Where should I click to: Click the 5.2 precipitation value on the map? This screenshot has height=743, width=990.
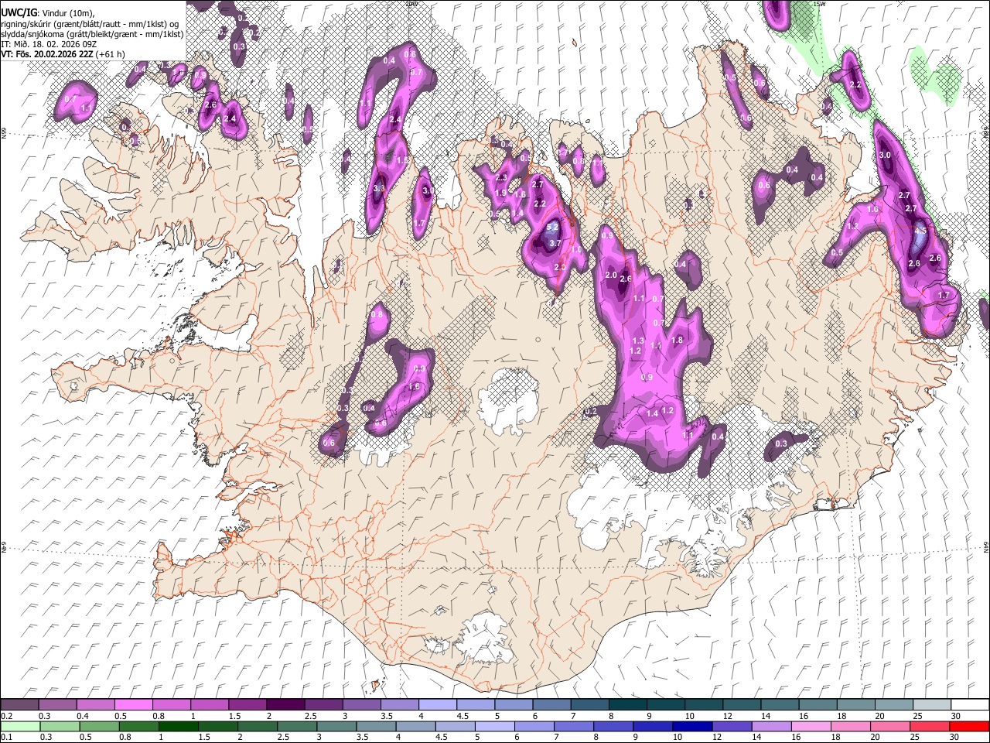552,228
